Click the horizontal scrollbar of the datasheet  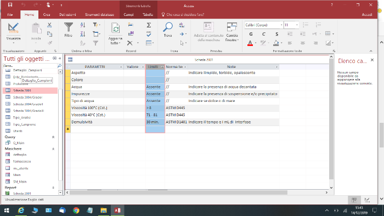tap(178, 192)
